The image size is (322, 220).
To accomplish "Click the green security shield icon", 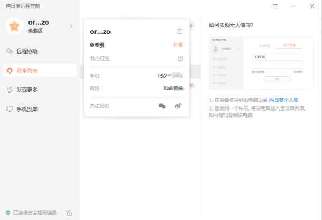I will point(8,212).
